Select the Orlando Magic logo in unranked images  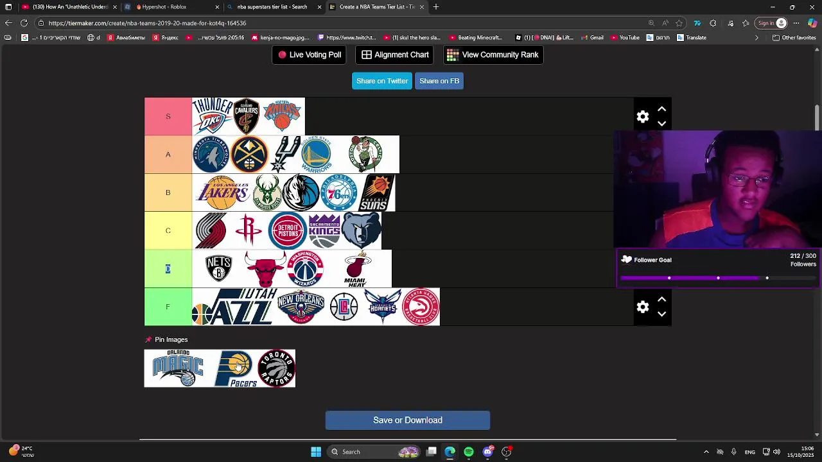coord(178,368)
